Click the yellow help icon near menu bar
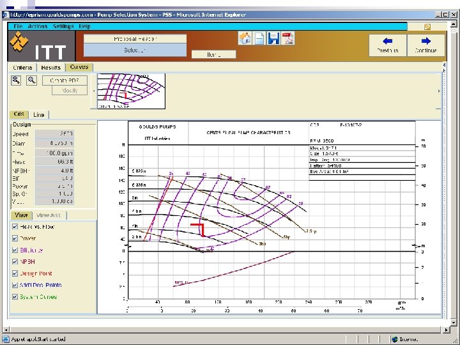This screenshot has width=460, height=345. (x=427, y=27)
